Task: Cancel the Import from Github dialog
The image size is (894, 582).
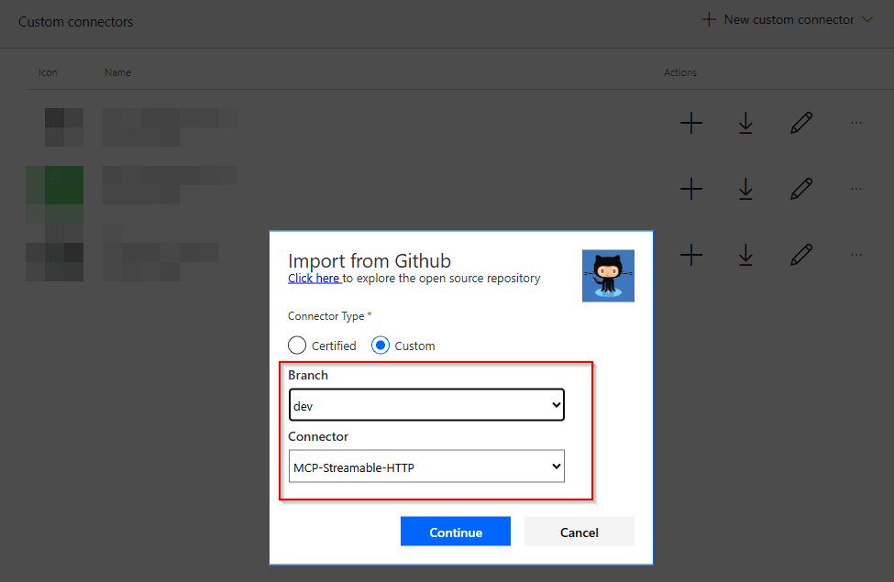Action: (579, 532)
